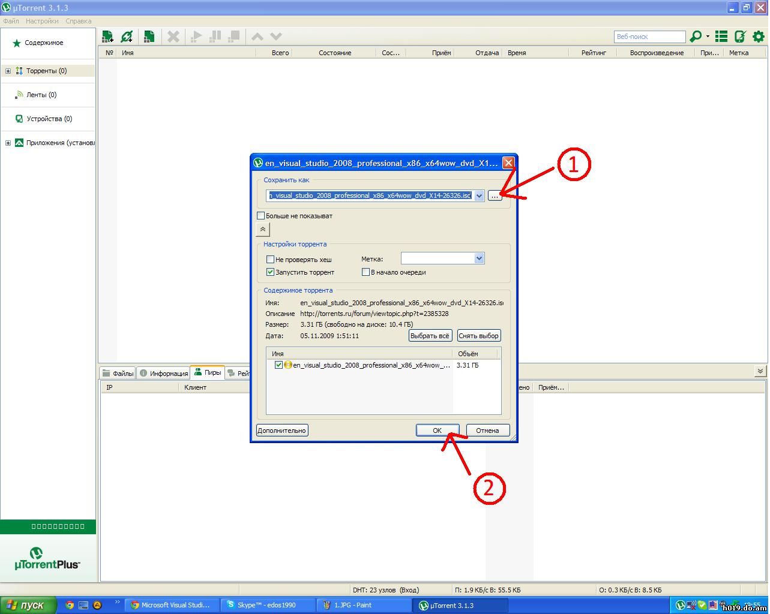Viewport: 770px width, 614px height.
Task: Sort by Имя column header in torrent list
Action: pos(186,53)
